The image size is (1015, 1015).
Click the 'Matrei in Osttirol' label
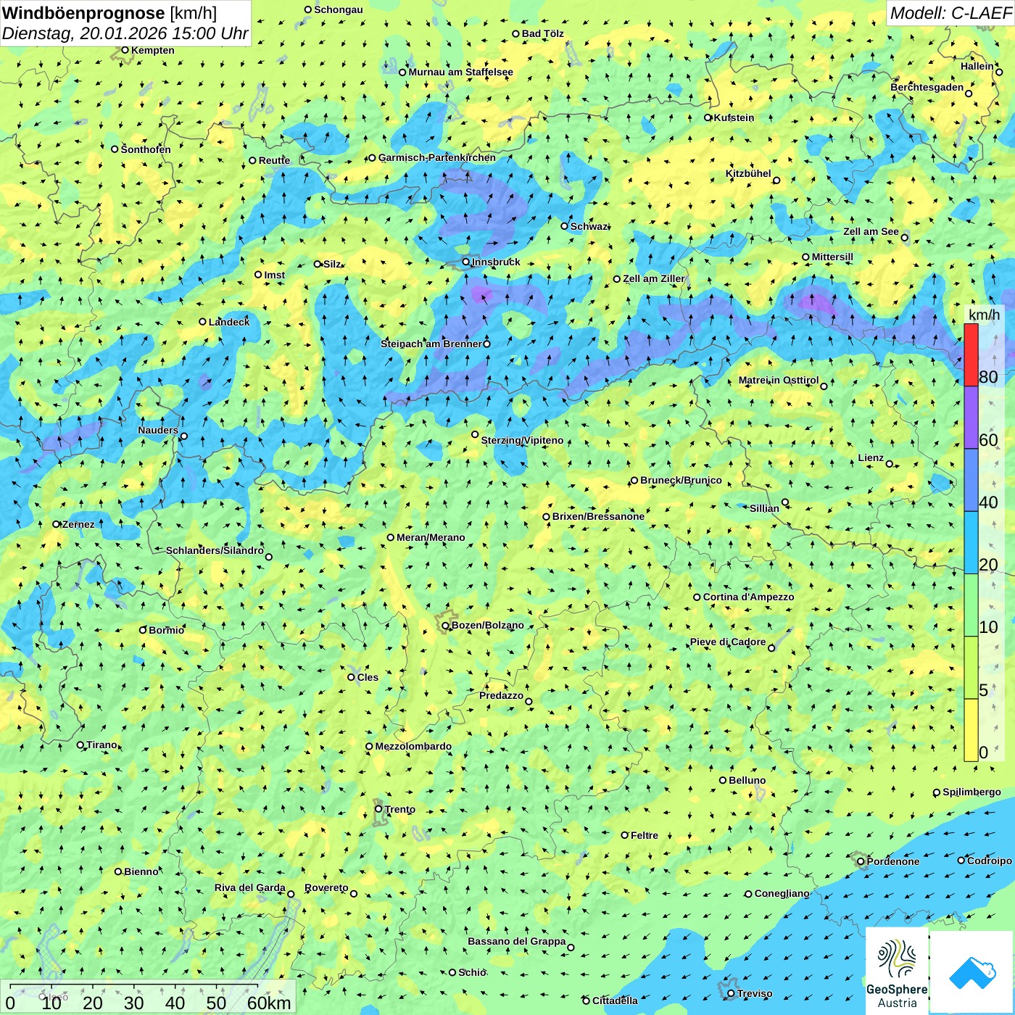point(779,380)
